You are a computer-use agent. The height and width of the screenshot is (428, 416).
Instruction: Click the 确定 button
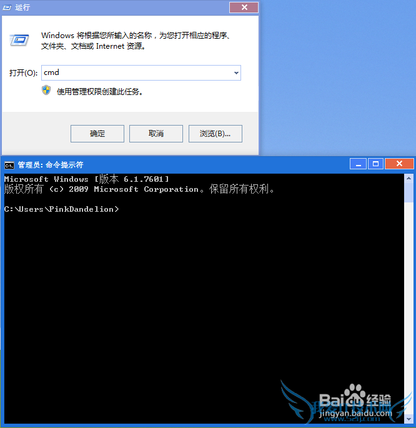point(97,134)
